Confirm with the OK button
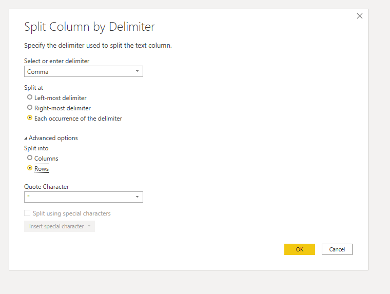Screen dimensions: 390x294 300,249
